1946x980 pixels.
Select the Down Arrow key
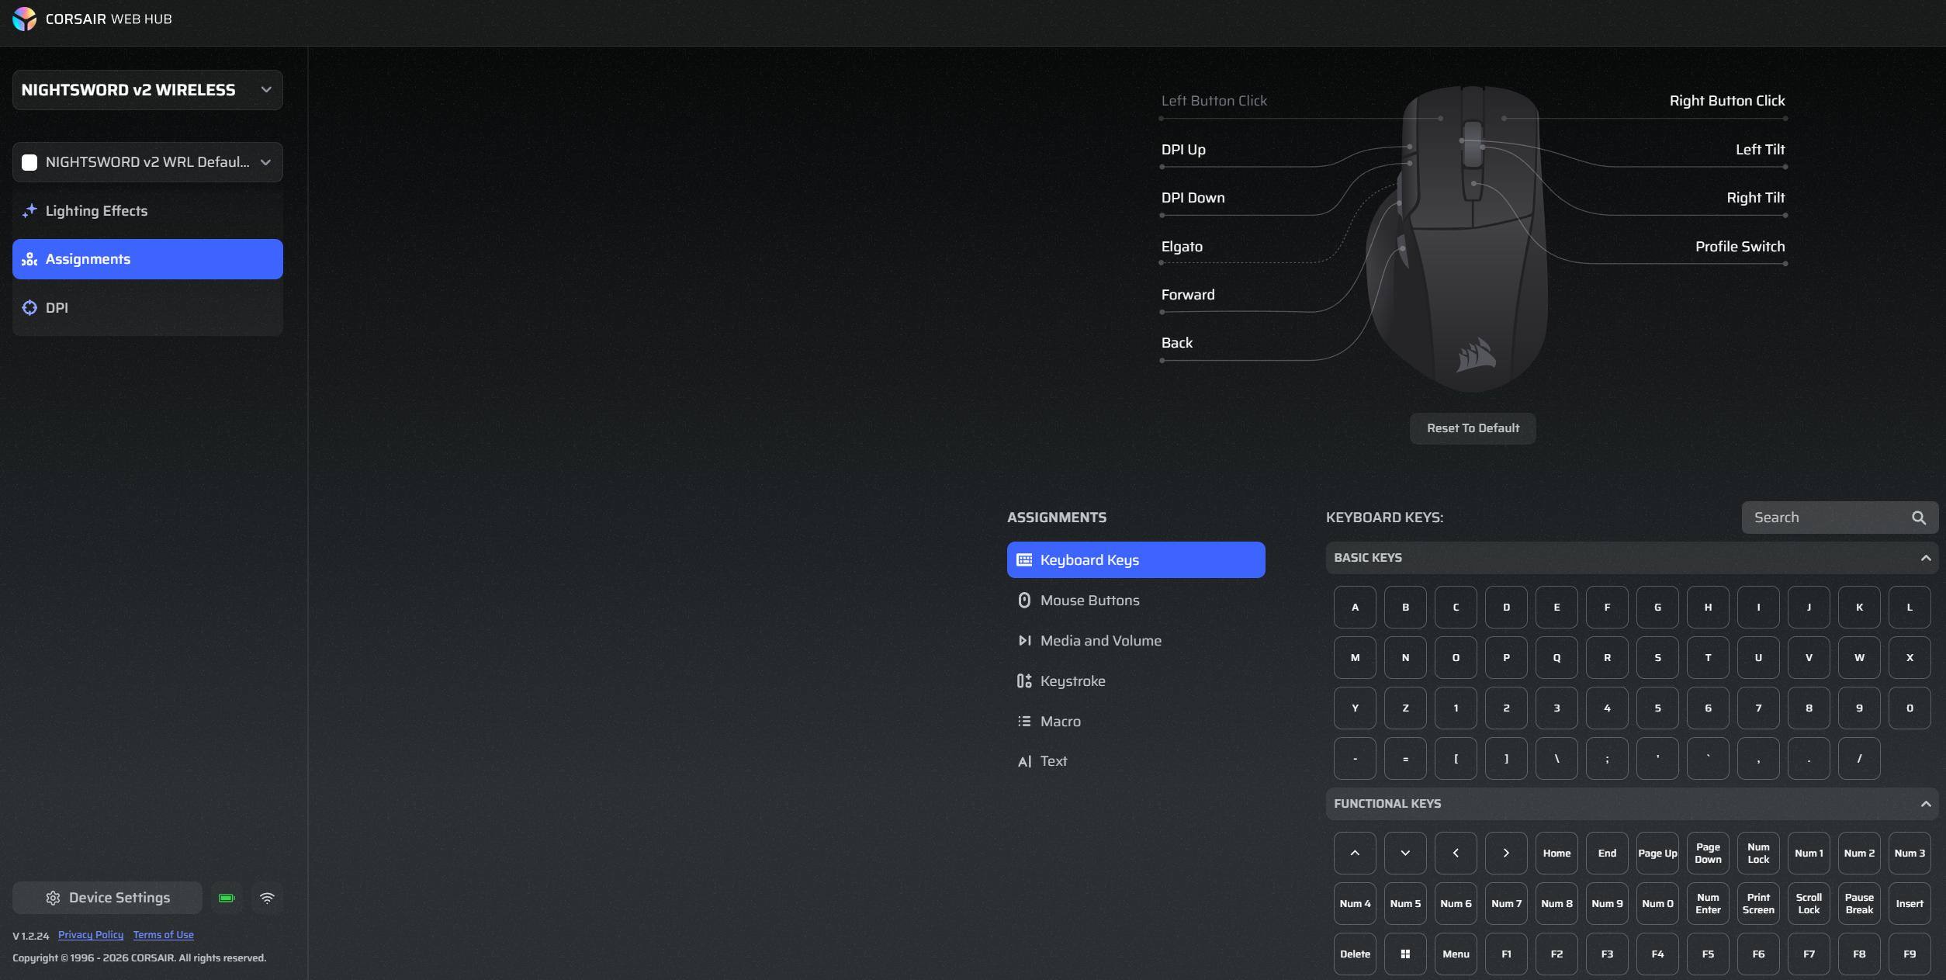point(1405,853)
